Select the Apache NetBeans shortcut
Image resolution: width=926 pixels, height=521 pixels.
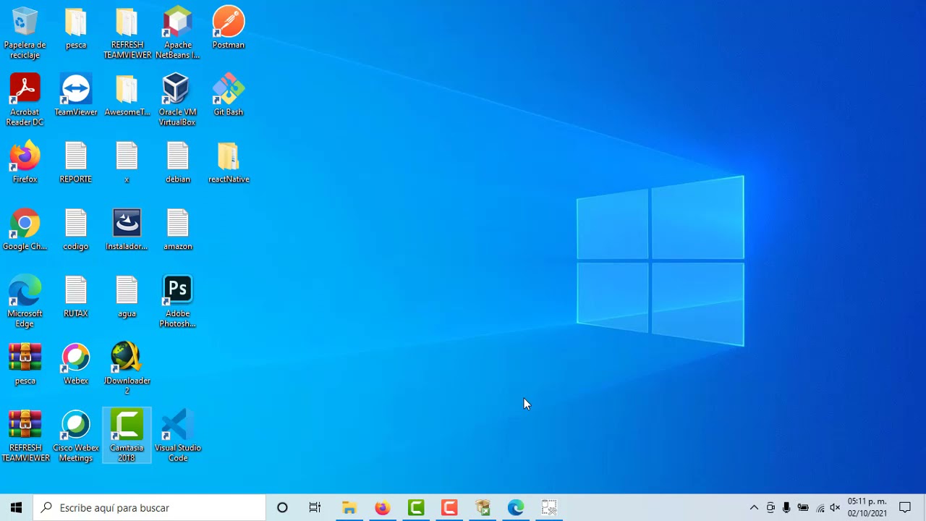177,33
